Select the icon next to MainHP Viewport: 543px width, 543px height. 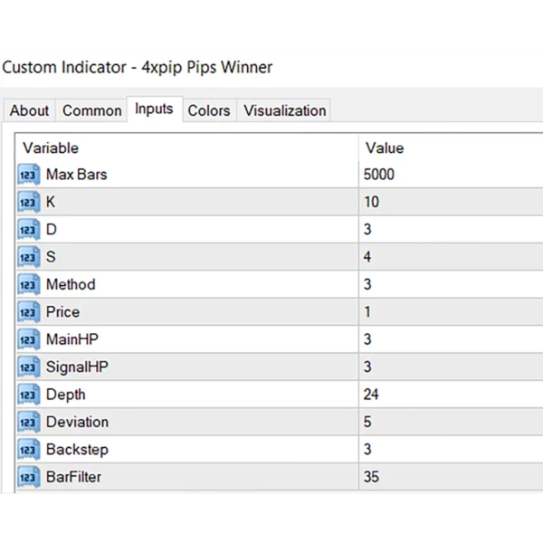[x=29, y=339]
